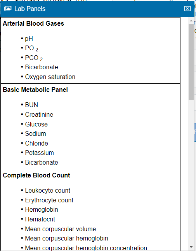Select the Arterial Blood Gases heading
This screenshot has height=251, width=196.
click(x=33, y=23)
